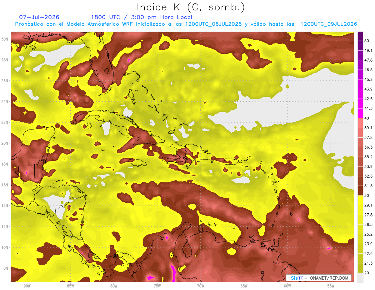Click the legend value "22.6"
The width and height of the screenshot is (375, 290).
(368, 253)
